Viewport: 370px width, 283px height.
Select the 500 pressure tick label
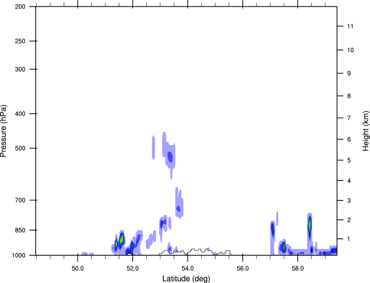coord(20,148)
